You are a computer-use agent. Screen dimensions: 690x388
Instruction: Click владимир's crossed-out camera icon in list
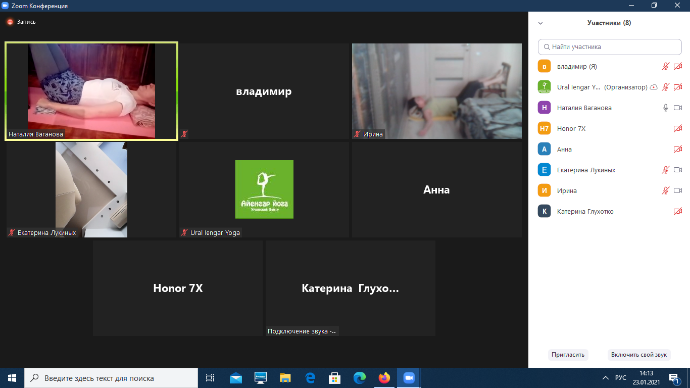tap(678, 66)
